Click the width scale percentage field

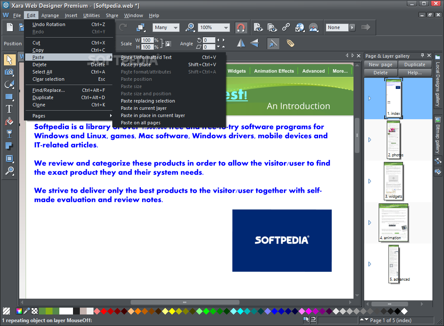147,40
